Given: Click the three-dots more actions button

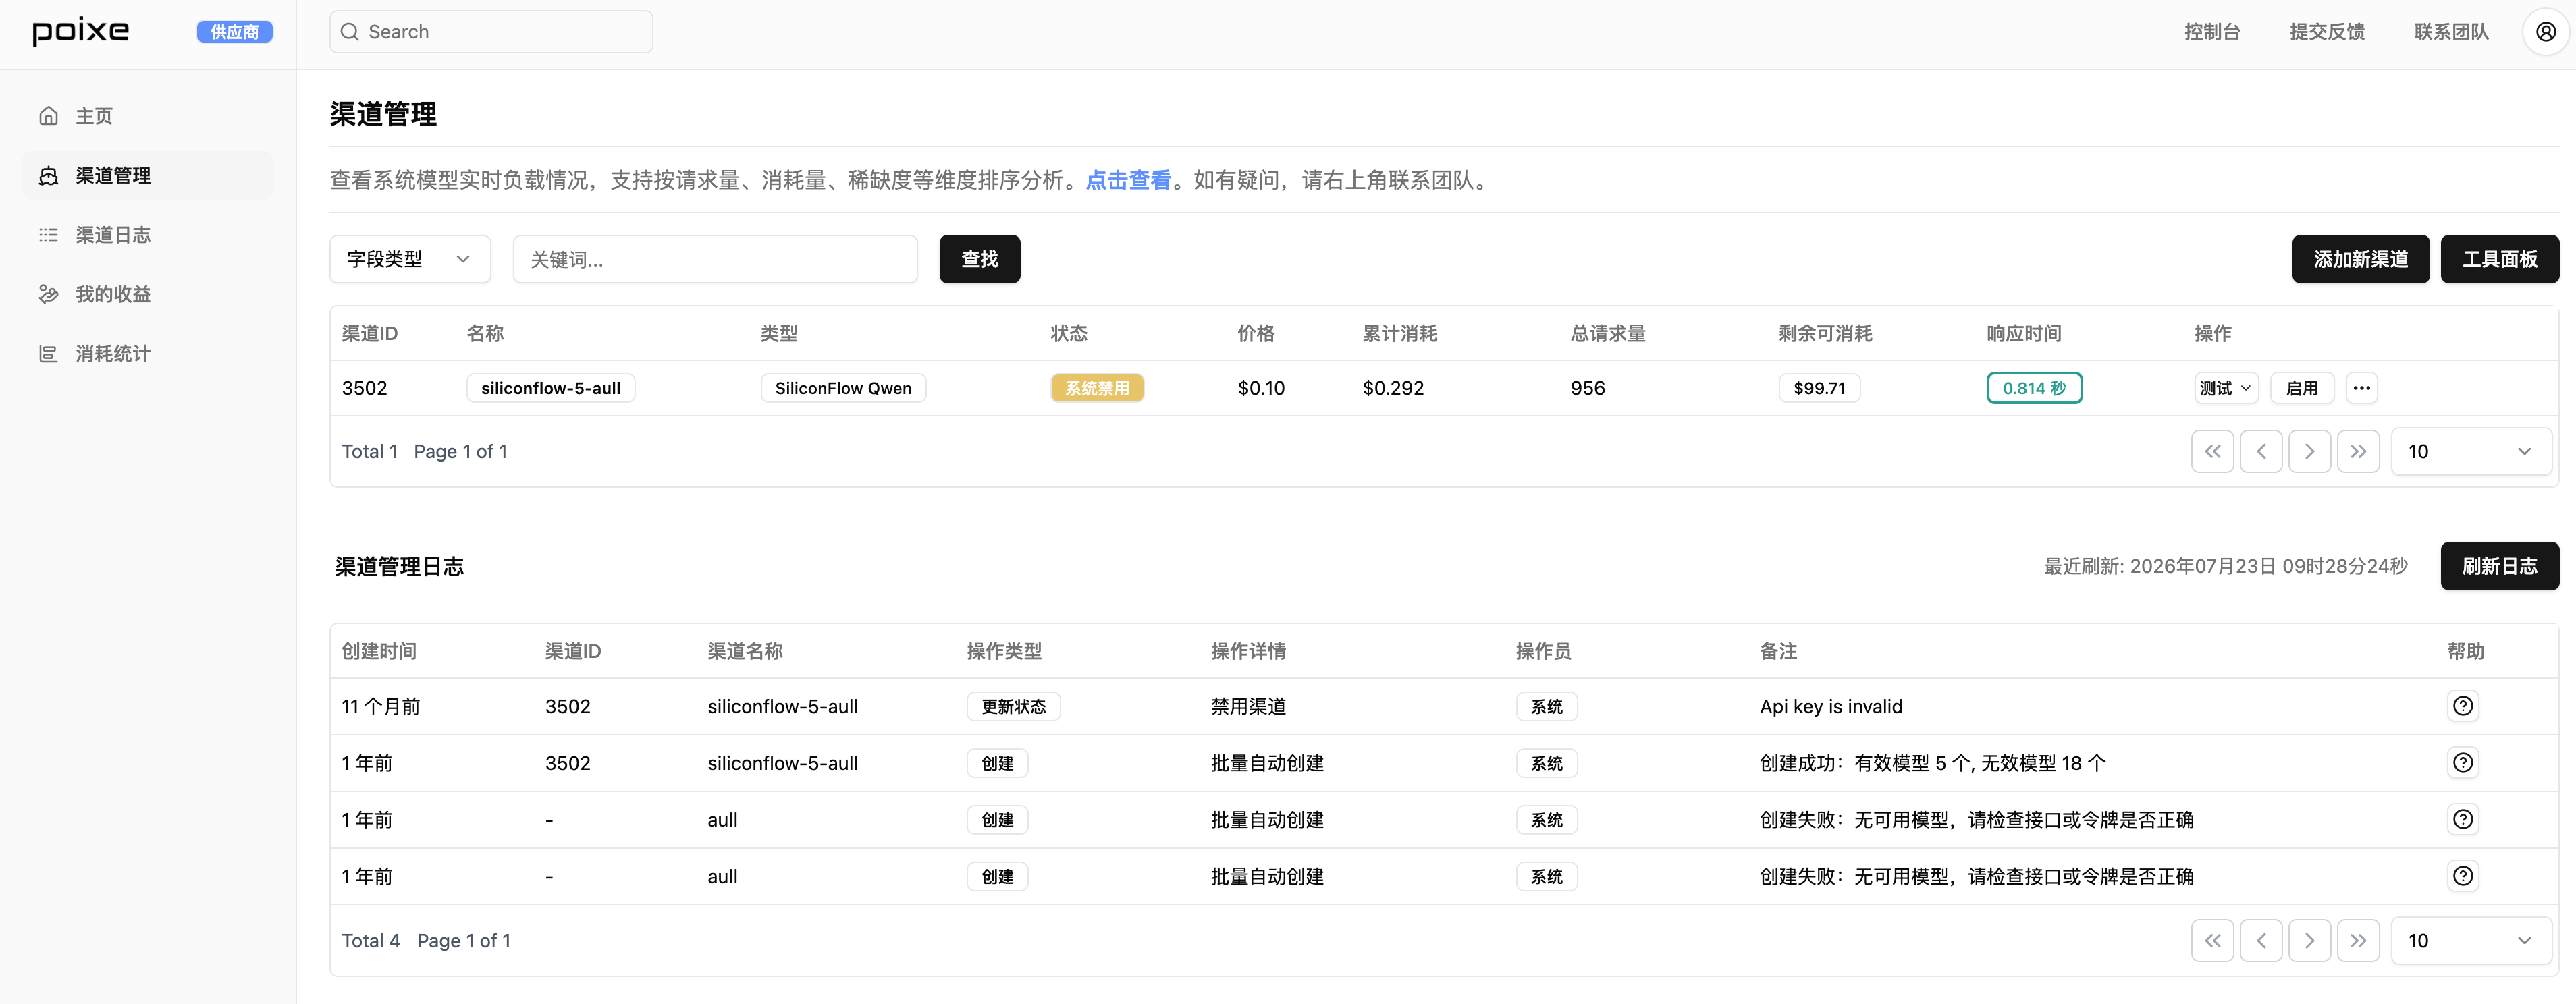Looking at the screenshot, I should point(2361,388).
